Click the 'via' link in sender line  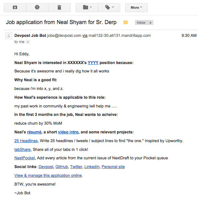[x=85, y=36]
